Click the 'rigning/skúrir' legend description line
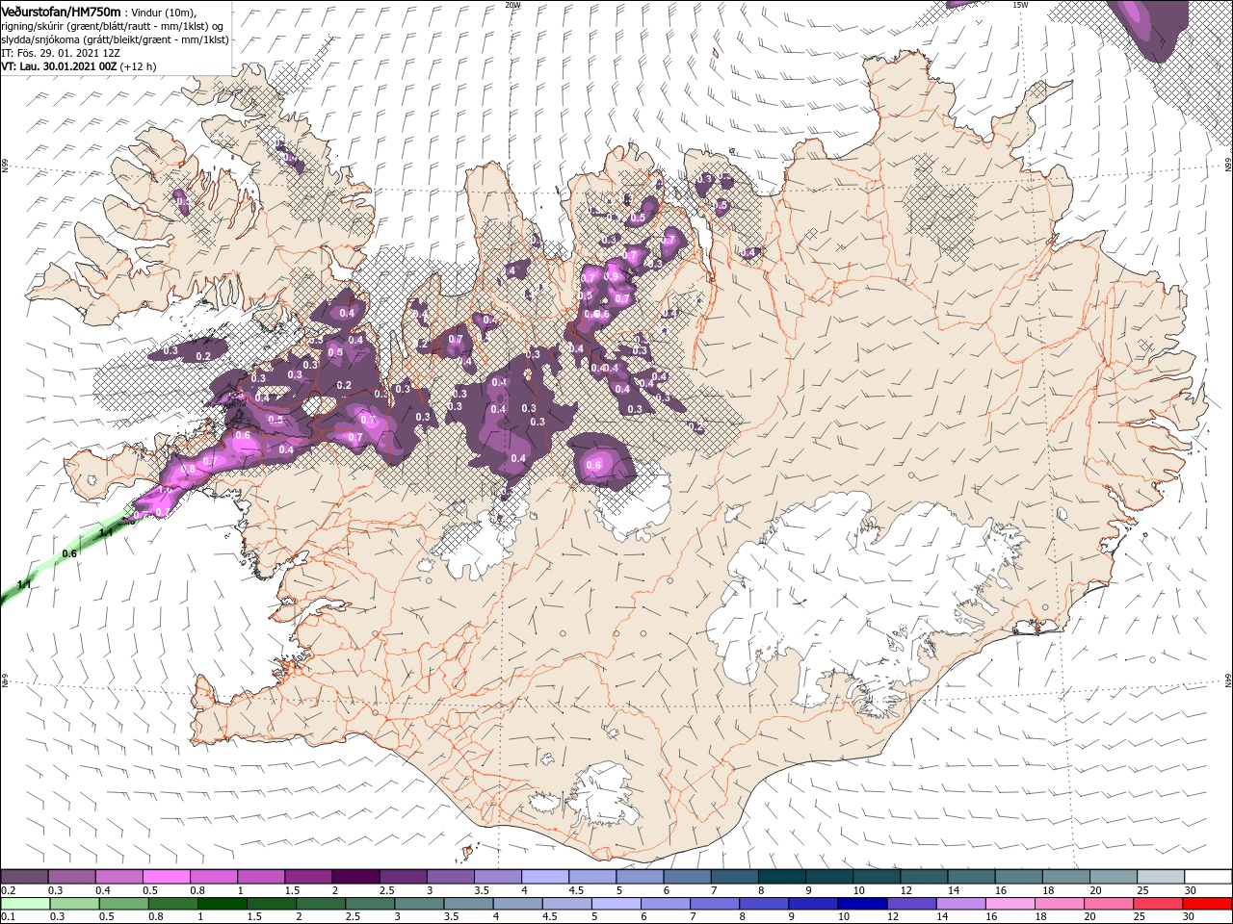Image resolution: width=1233 pixels, height=924 pixels. (x=113, y=26)
